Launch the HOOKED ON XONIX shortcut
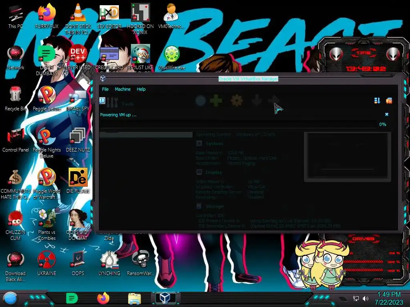 [141, 19]
